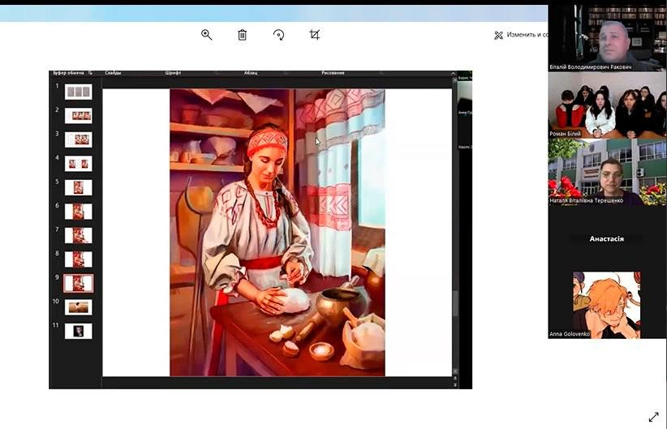Click the 'Рисование' ribbon group label

click(x=333, y=73)
